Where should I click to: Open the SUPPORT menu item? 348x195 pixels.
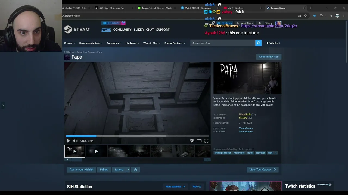163,30
